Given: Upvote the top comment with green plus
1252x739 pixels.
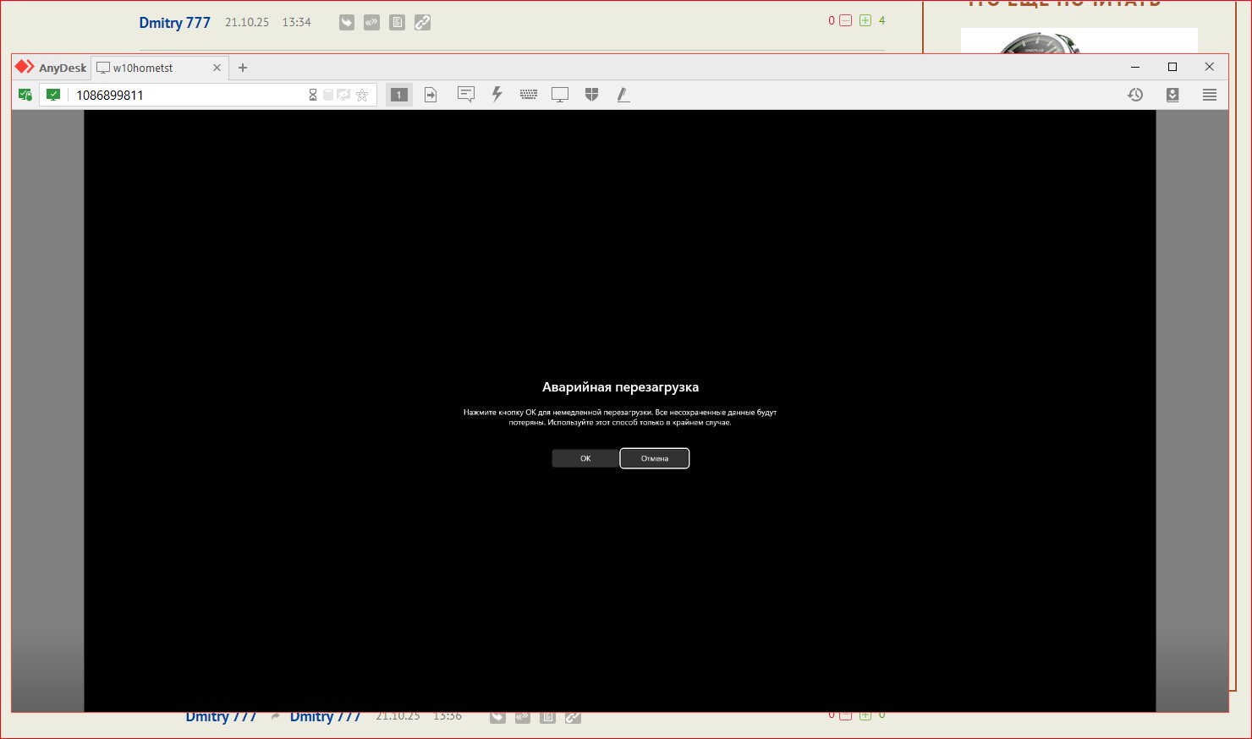Looking at the screenshot, I should [x=865, y=20].
